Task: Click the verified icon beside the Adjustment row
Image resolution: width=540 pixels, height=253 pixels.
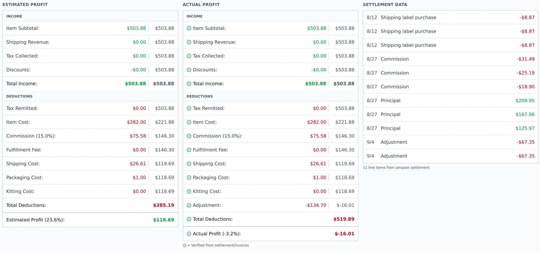Action: (x=189, y=206)
